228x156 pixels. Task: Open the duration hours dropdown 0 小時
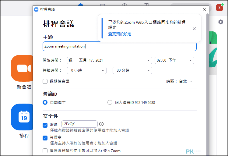(87, 70)
